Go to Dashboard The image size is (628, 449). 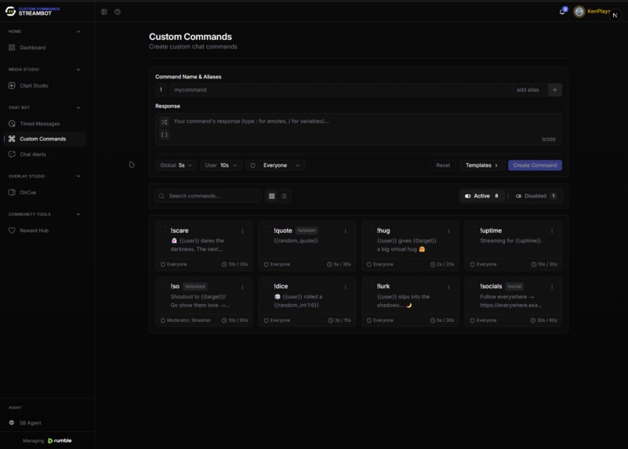click(45, 48)
